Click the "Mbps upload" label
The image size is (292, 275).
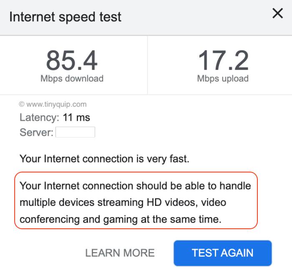[223, 79]
